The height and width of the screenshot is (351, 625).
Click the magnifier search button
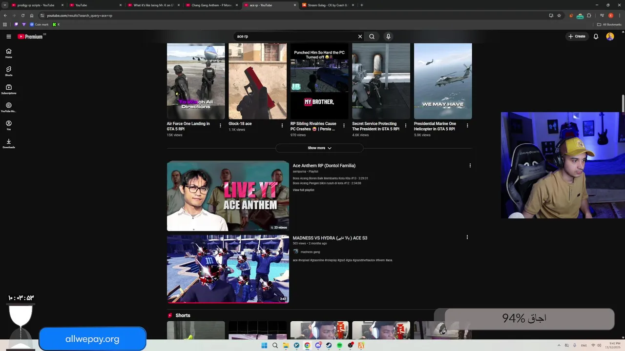(372, 37)
